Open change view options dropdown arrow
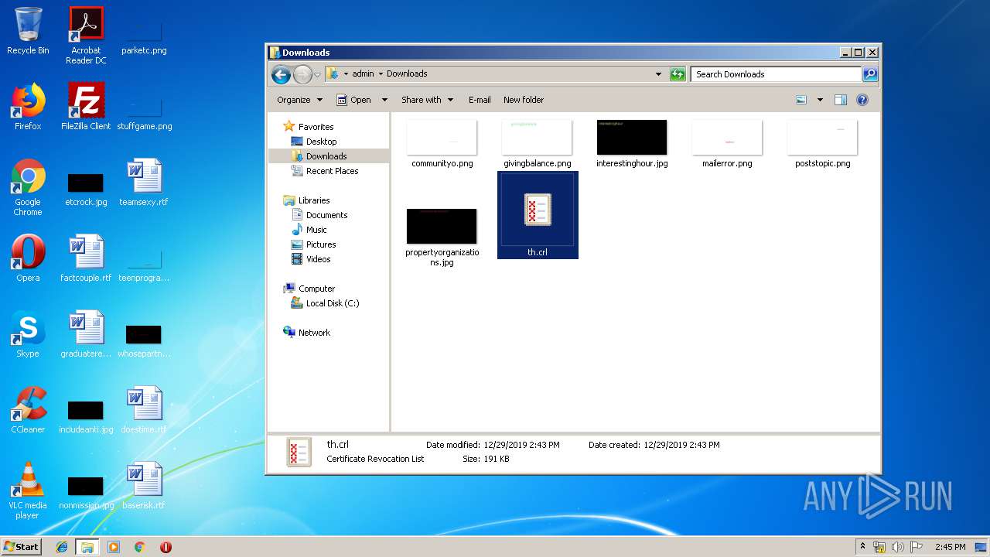The height and width of the screenshot is (557, 990). tap(820, 100)
